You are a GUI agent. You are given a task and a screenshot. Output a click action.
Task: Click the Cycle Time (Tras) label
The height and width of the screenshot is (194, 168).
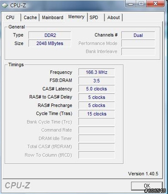[54, 114]
